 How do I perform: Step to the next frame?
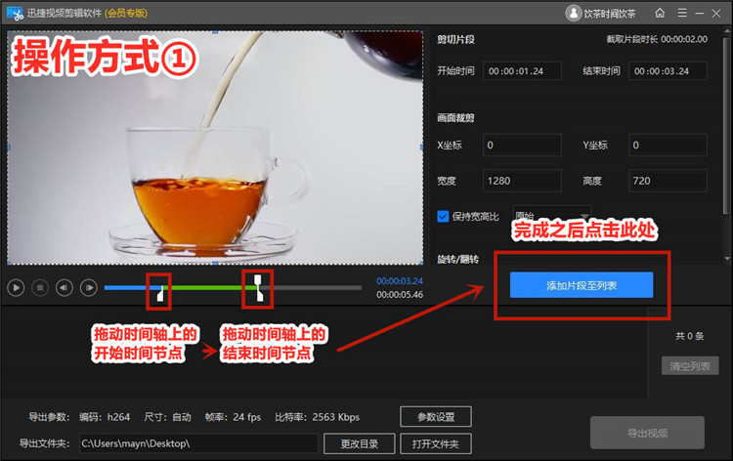pos(89,288)
